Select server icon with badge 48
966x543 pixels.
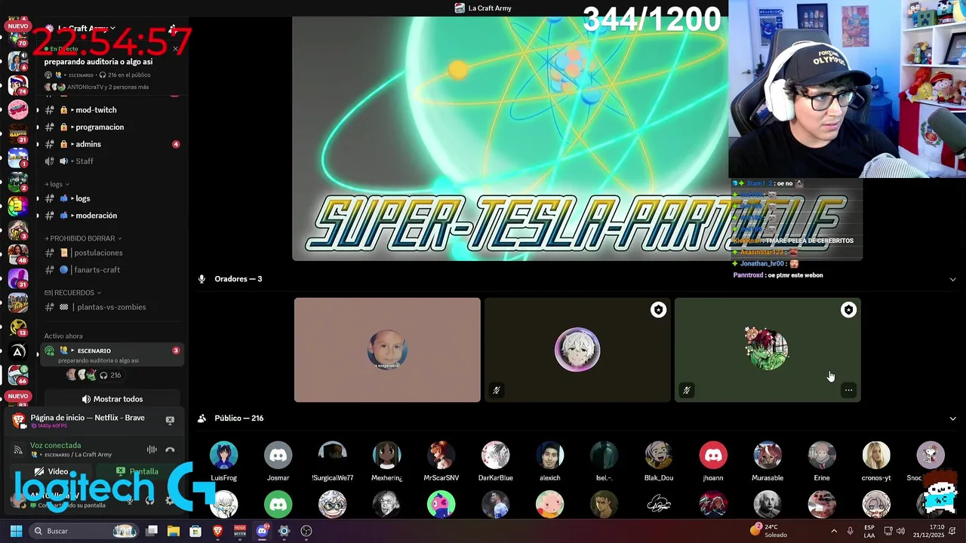pyautogui.click(x=17, y=254)
